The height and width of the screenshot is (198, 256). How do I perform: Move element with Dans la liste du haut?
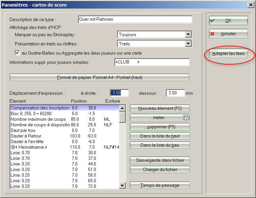160,136
